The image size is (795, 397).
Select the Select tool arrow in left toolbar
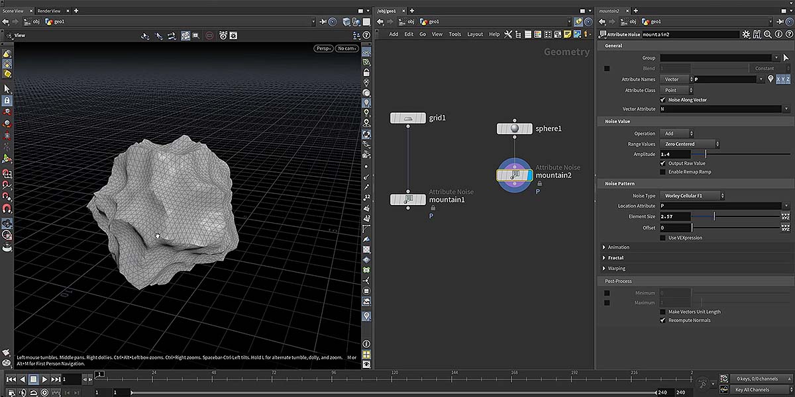[x=7, y=88]
